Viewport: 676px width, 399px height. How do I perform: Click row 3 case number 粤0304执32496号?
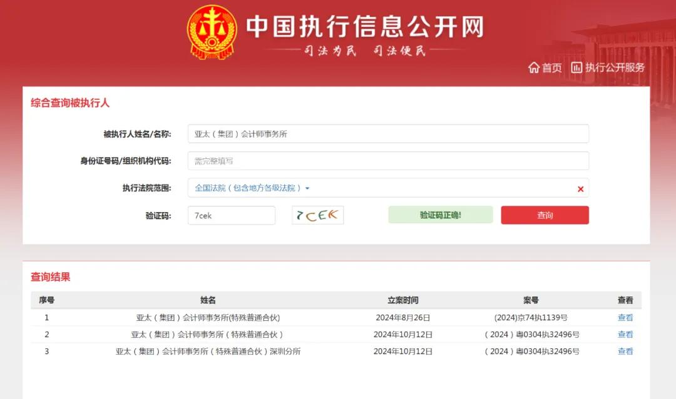point(531,351)
